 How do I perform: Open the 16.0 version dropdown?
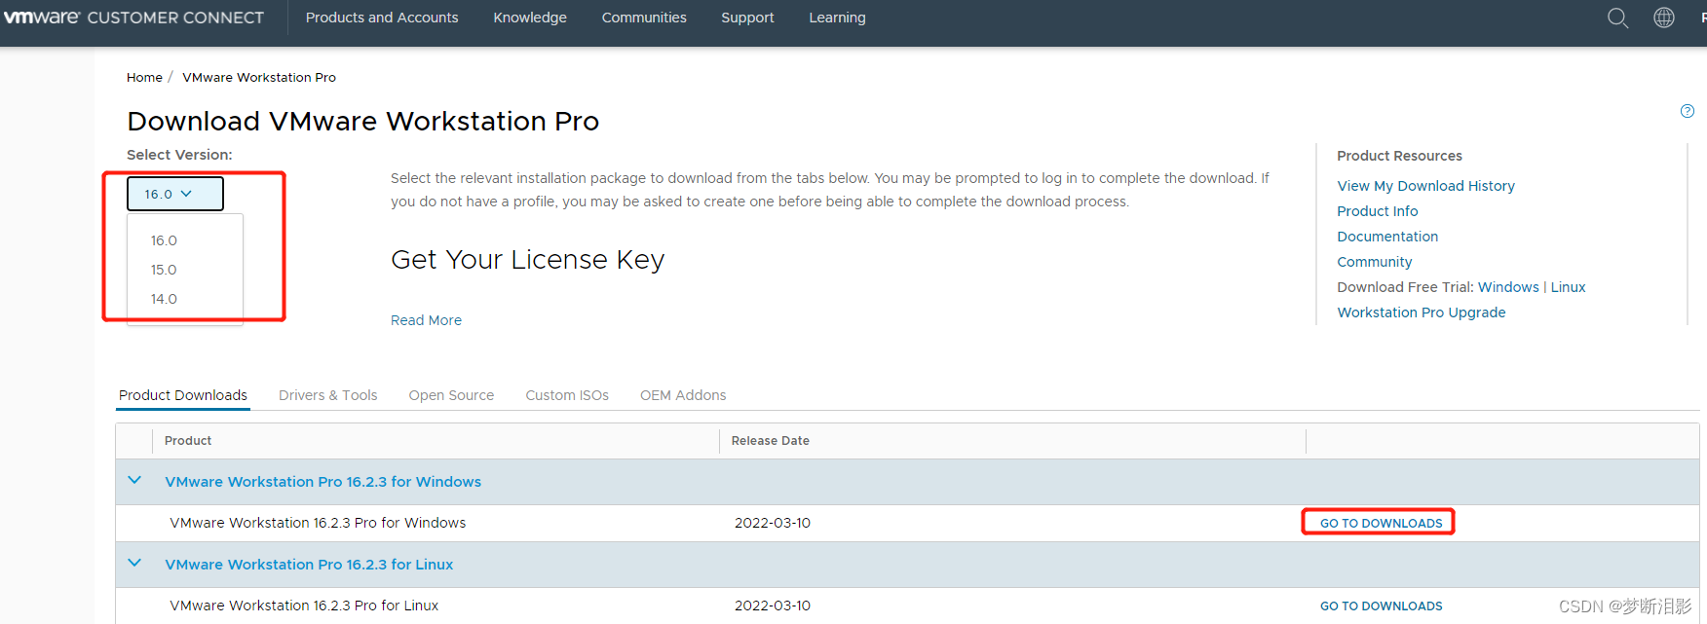point(175,194)
